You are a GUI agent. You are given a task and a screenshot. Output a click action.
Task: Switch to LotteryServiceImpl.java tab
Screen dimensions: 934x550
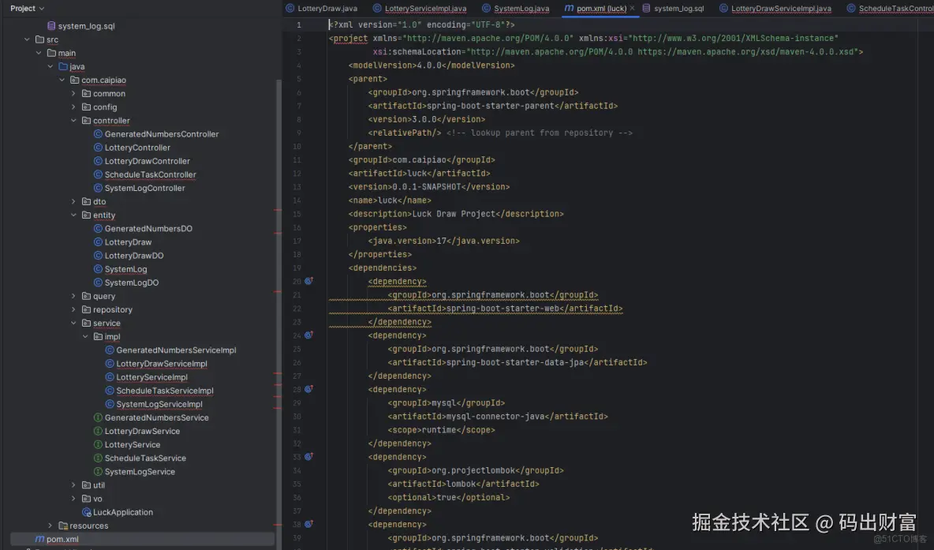pos(420,9)
